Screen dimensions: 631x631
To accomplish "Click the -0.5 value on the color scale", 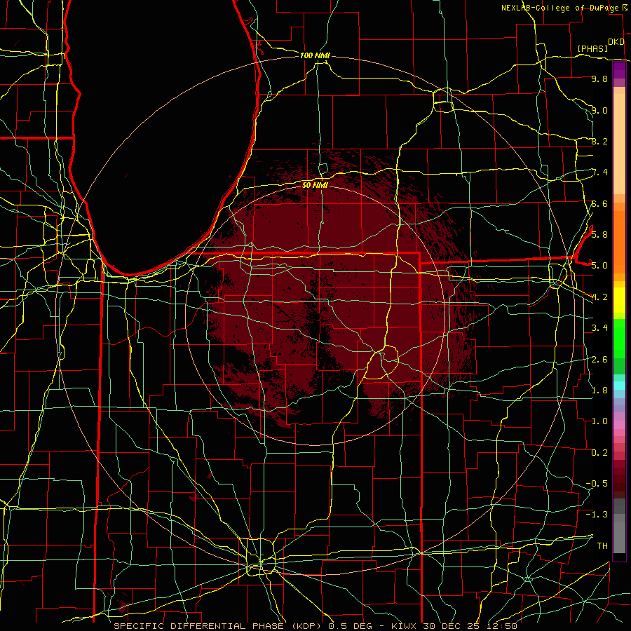I will (597, 483).
